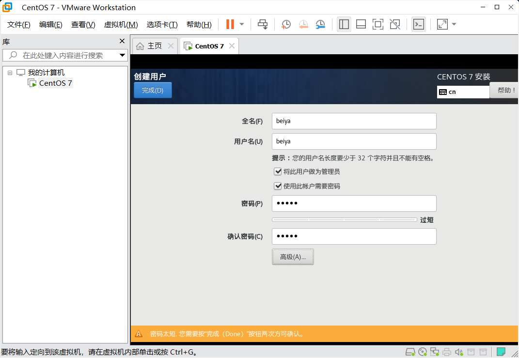
Task: Click the cn keyboard layout indicator
Action: [463, 92]
